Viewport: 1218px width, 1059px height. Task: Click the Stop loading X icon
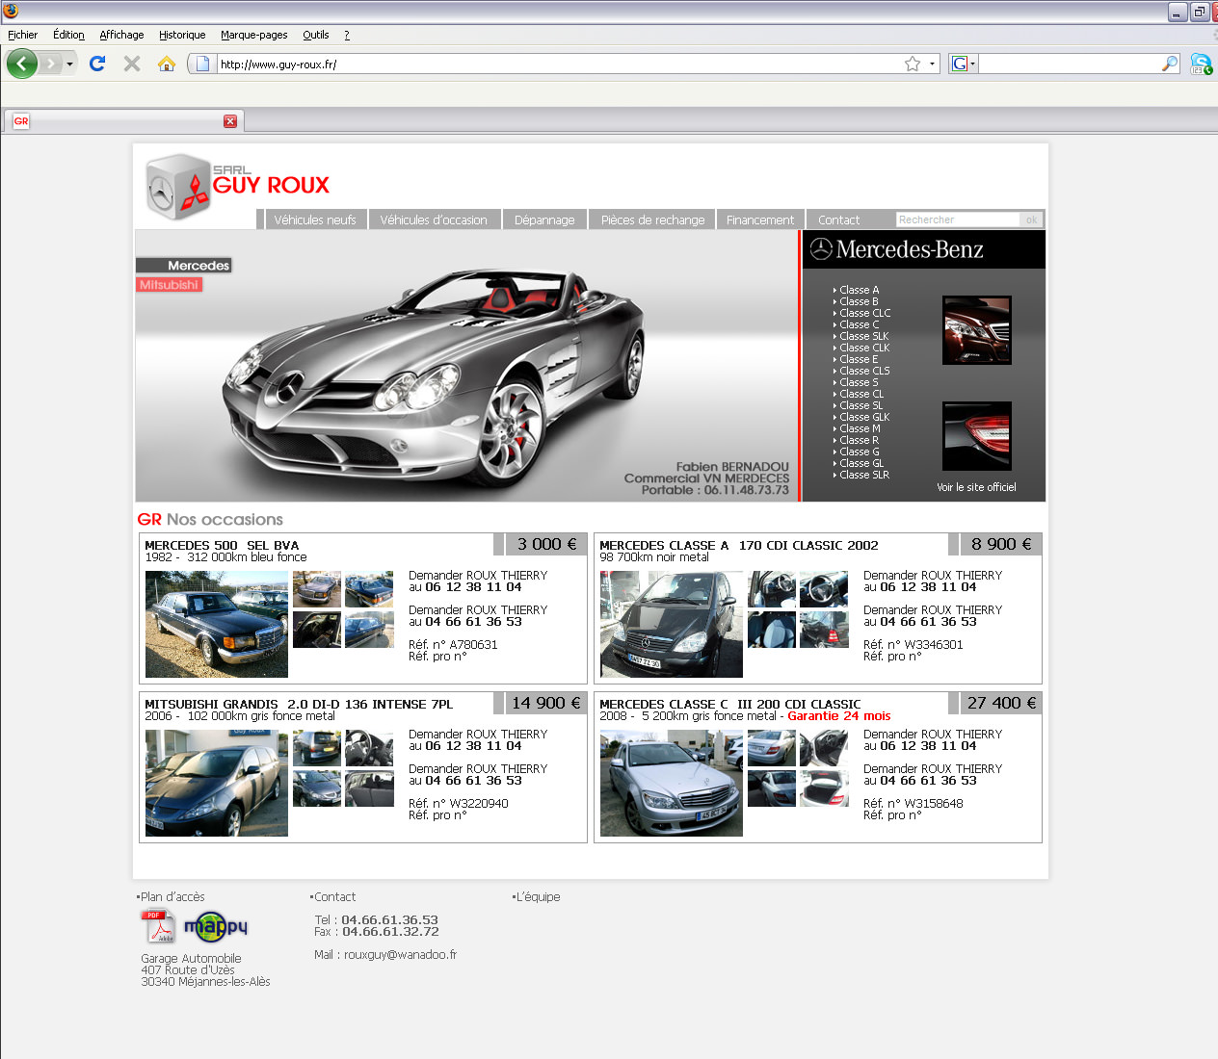click(x=132, y=64)
